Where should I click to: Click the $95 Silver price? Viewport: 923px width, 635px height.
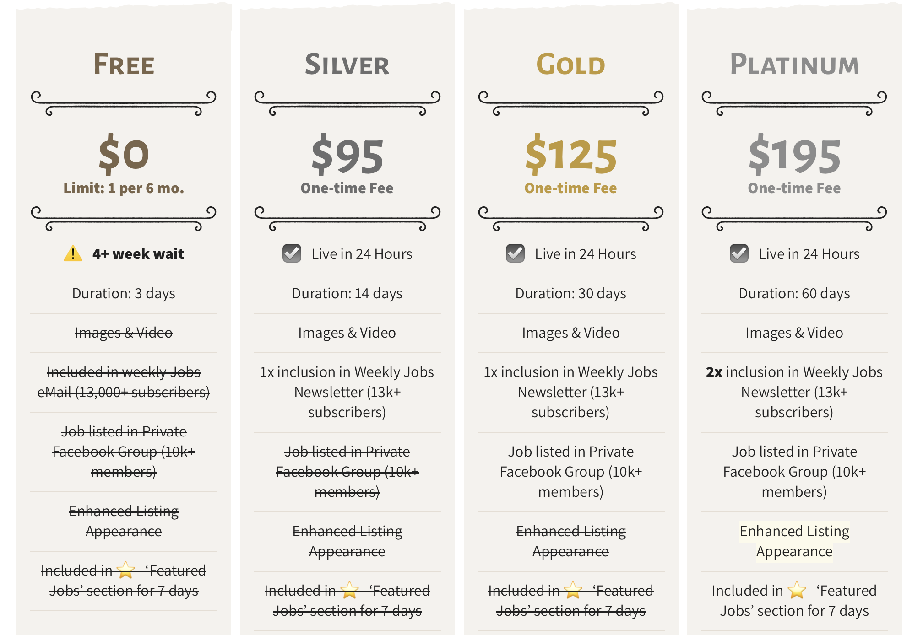click(347, 155)
